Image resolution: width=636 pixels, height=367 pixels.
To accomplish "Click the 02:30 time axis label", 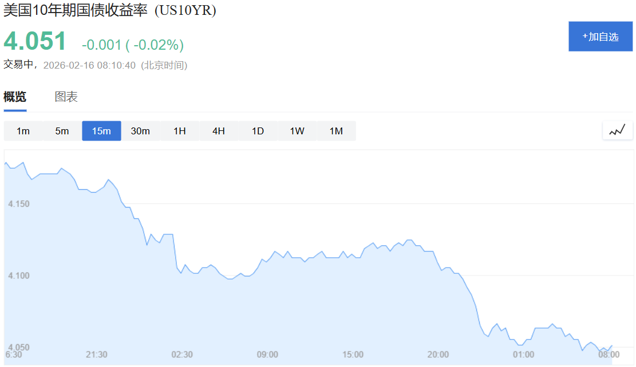I will (x=181, y=354).
